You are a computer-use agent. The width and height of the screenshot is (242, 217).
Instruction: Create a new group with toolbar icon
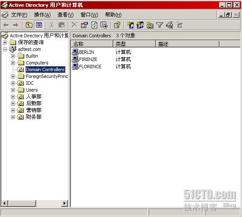[140, 25]
